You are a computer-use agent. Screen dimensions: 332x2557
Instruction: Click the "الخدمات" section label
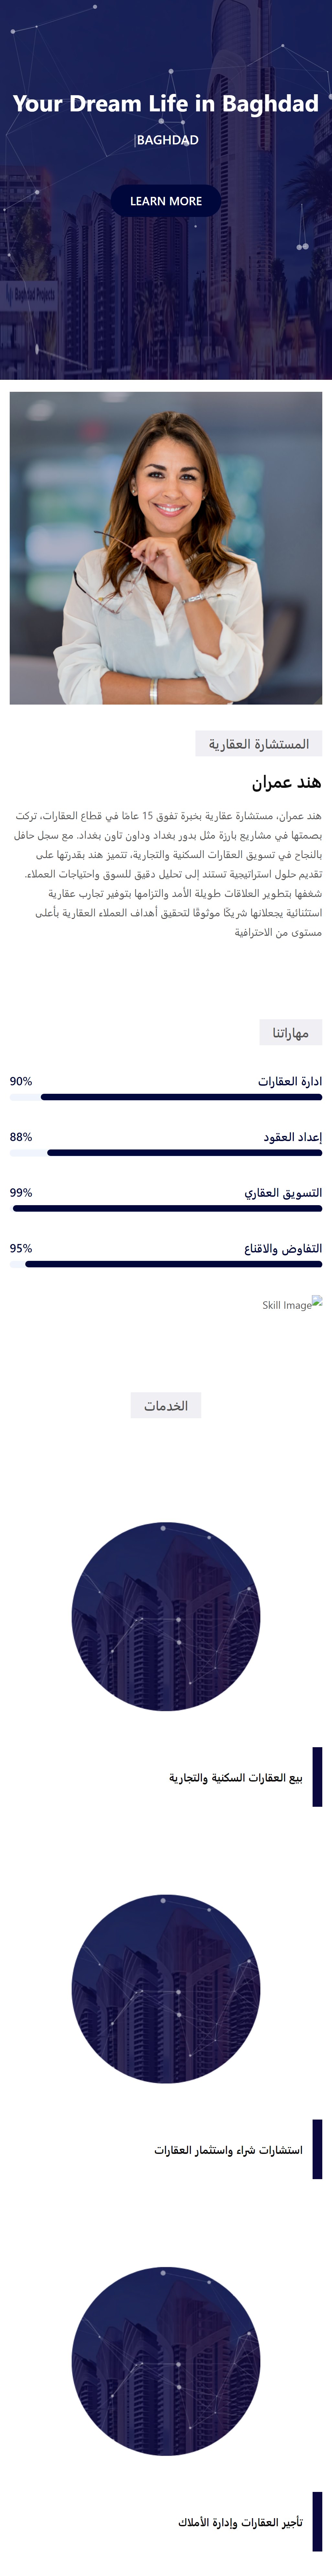(x=165, y=1406)
